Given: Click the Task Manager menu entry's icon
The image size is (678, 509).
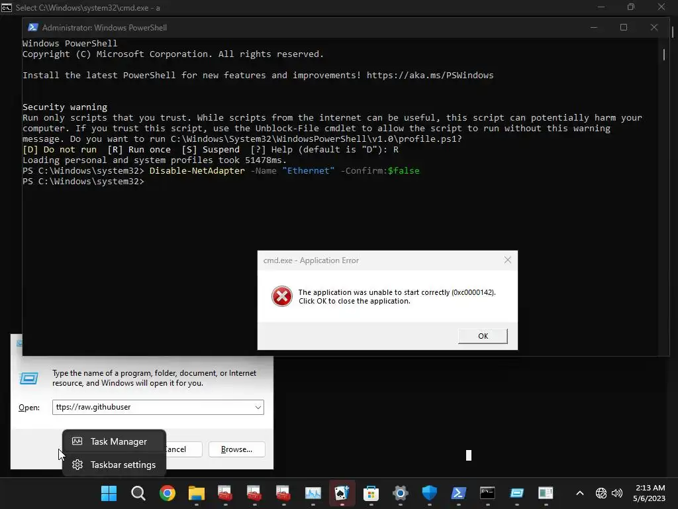Looking at the screenshot, I should [77, 441].
